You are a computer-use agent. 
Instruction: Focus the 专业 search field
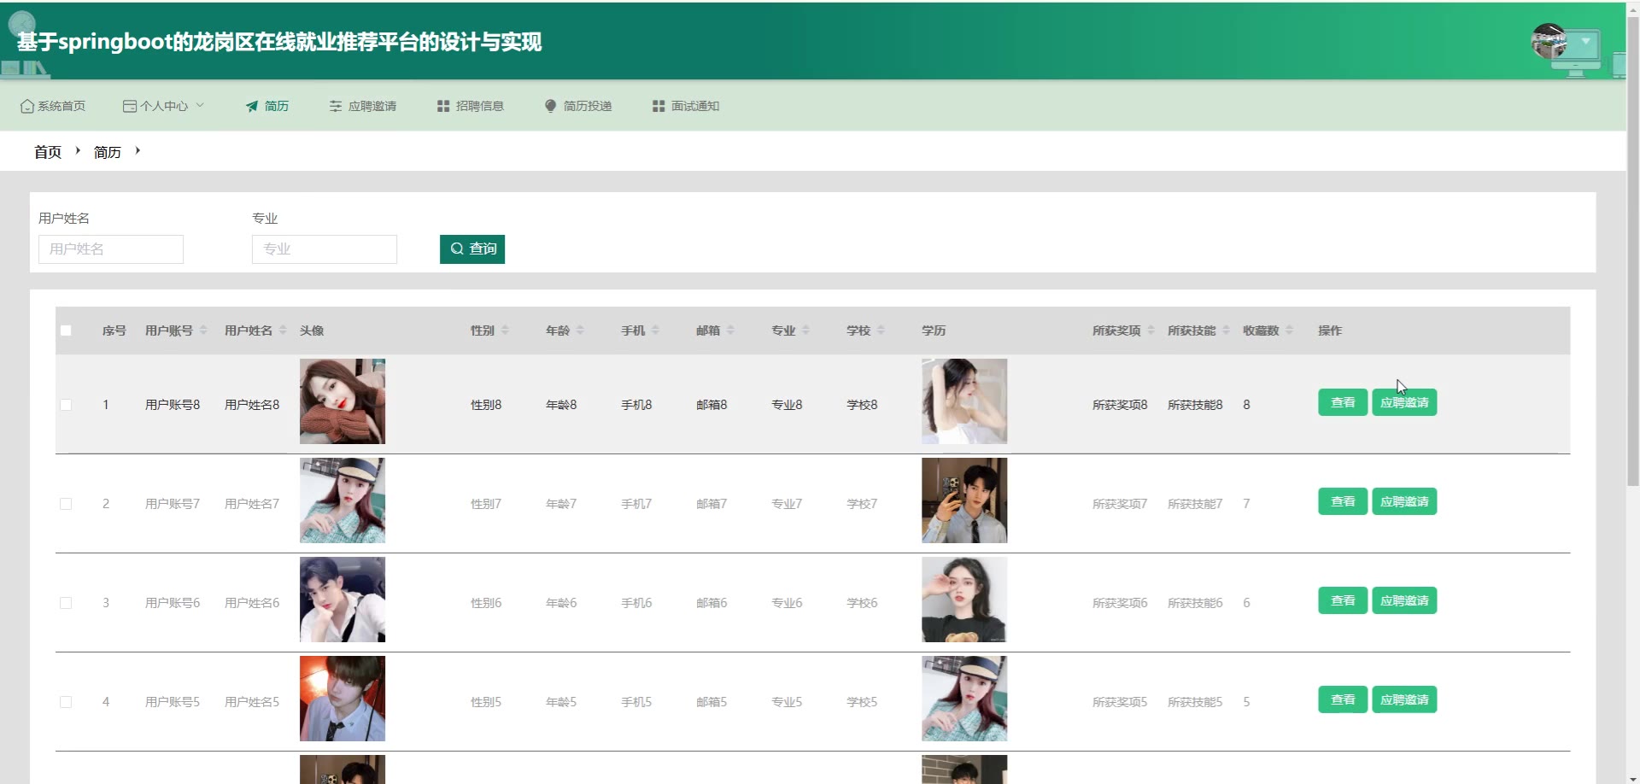[x=325, y=249]
